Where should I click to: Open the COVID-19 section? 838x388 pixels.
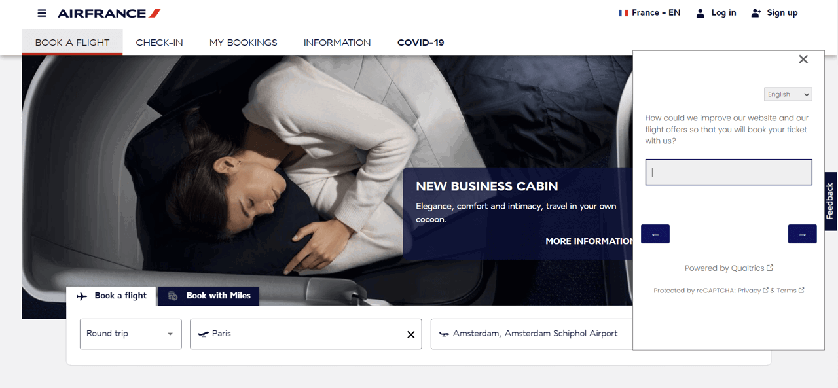[x=421, y=43]
